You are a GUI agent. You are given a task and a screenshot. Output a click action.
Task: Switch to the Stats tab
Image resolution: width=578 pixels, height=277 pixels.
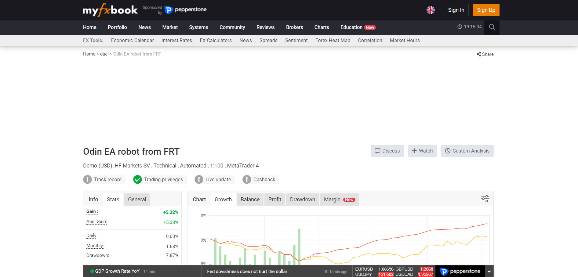(x=113, y=200)
